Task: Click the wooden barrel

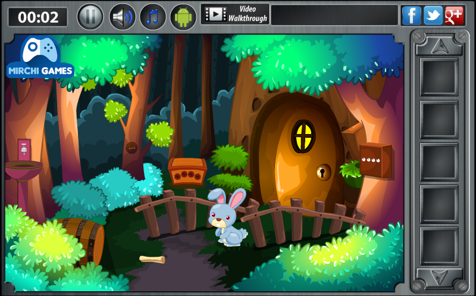Action: pyautogui.click(x=84, y=241)
